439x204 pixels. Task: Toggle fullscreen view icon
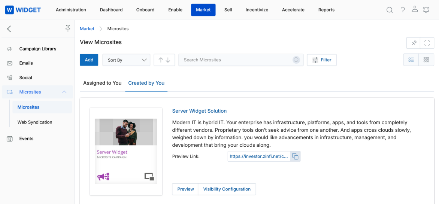coord(427,43)
